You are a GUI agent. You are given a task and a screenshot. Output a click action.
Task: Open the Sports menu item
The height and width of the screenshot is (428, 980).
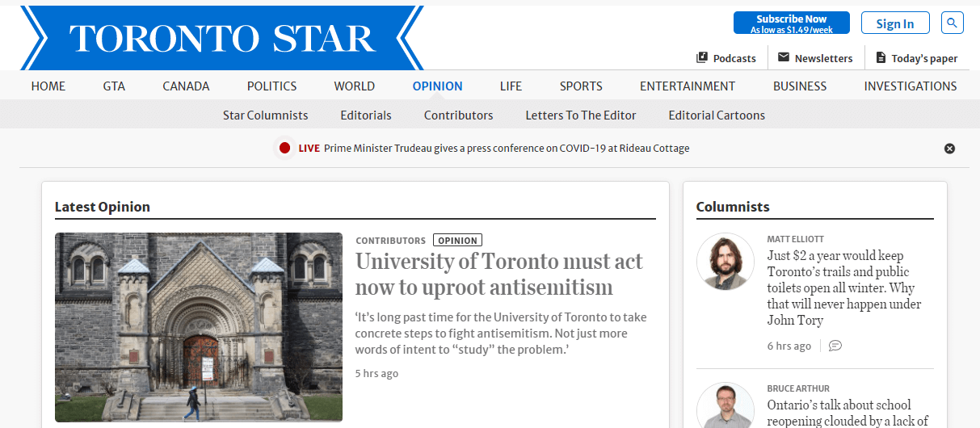(581, 86)
